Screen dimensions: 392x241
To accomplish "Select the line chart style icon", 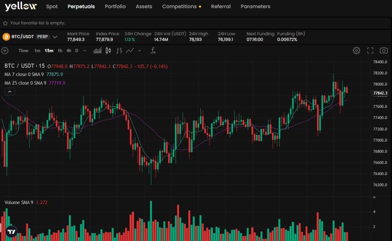I will tap(130, 51).
